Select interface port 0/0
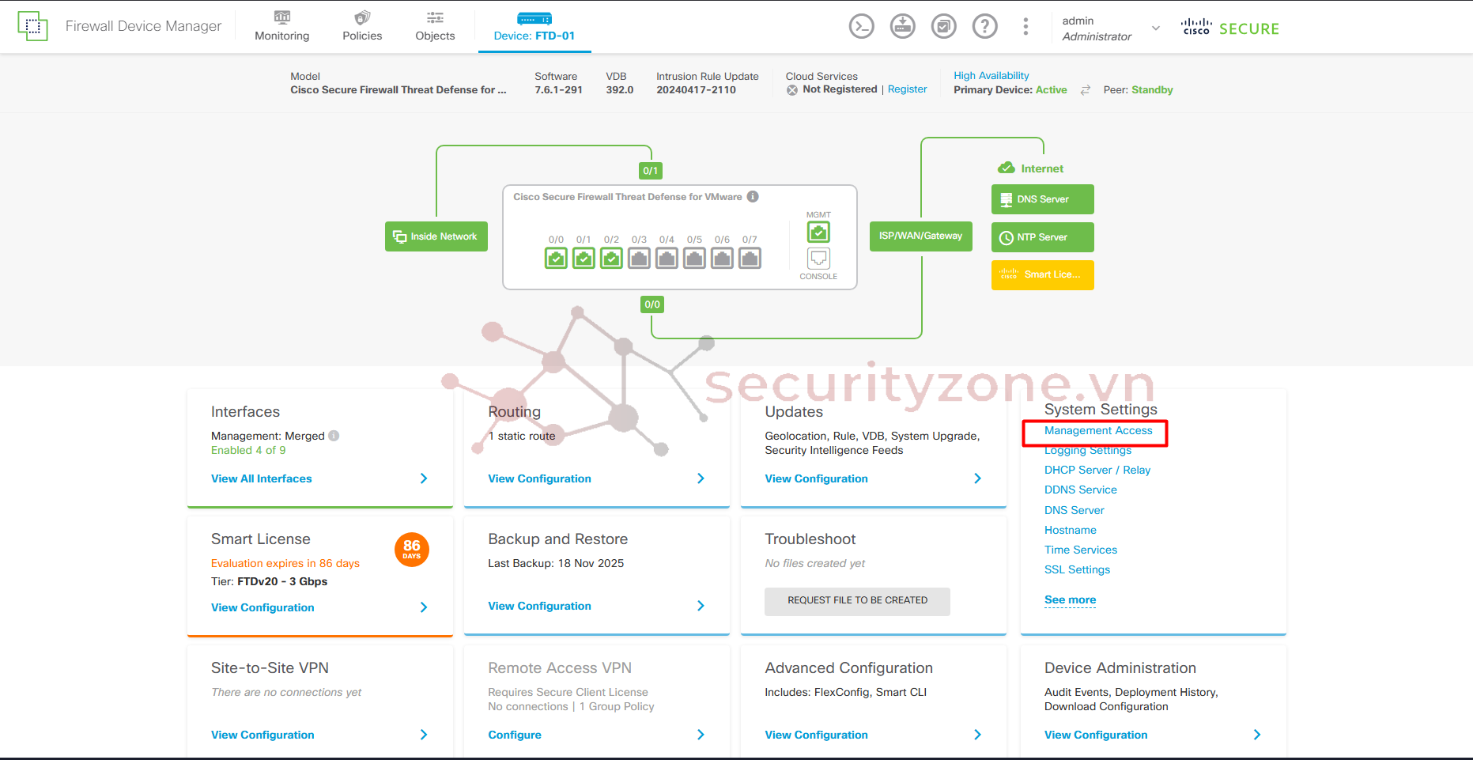 [556, 258]
